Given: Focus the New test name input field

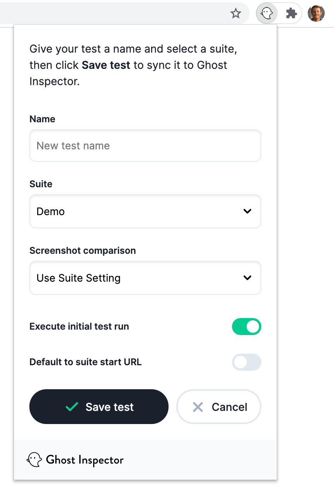Looking at the screenshot, I should (x=145, y=145).
